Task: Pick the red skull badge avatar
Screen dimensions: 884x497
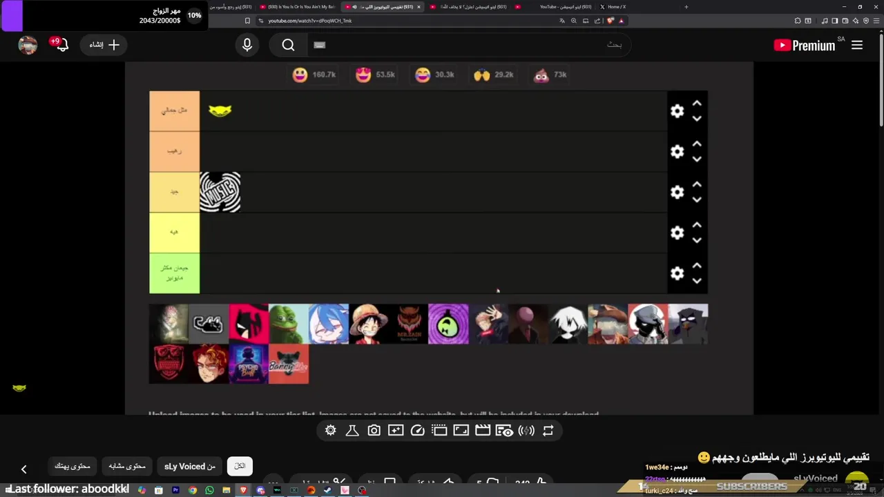Action: pos(169,364)
